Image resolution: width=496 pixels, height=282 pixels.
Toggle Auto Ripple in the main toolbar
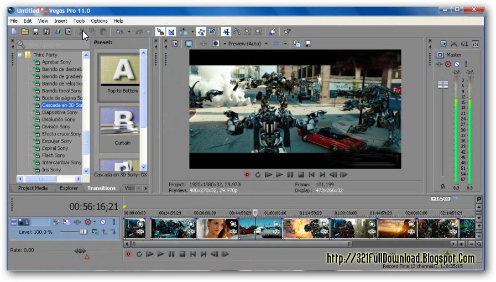point(184,32)
